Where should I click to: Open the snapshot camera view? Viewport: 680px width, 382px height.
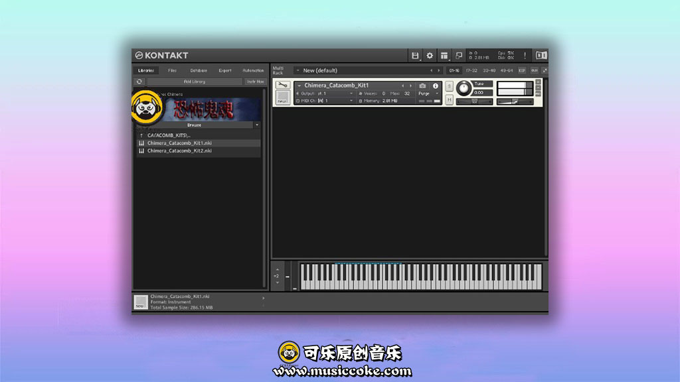point(422,86)
